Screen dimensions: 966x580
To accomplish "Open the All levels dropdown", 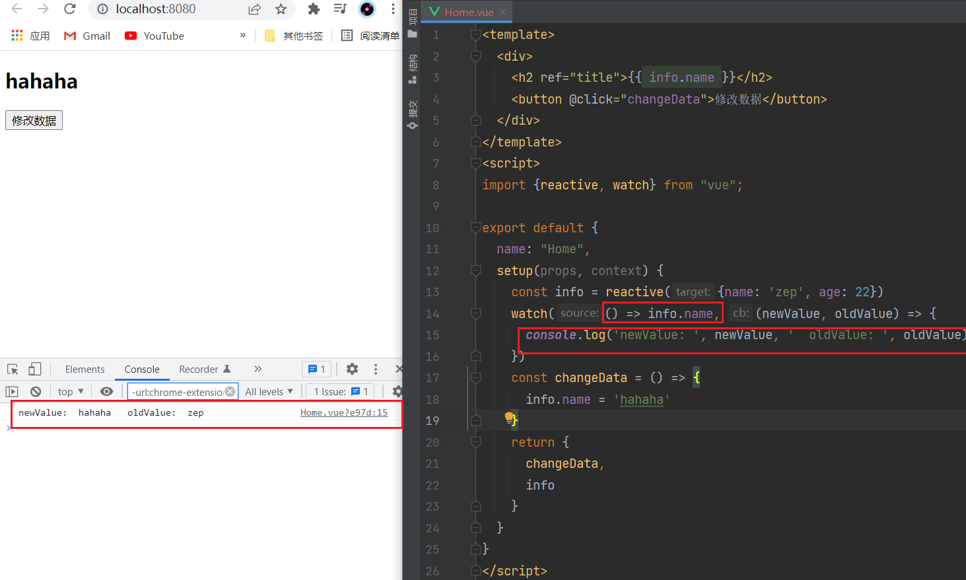I will 269,391.
